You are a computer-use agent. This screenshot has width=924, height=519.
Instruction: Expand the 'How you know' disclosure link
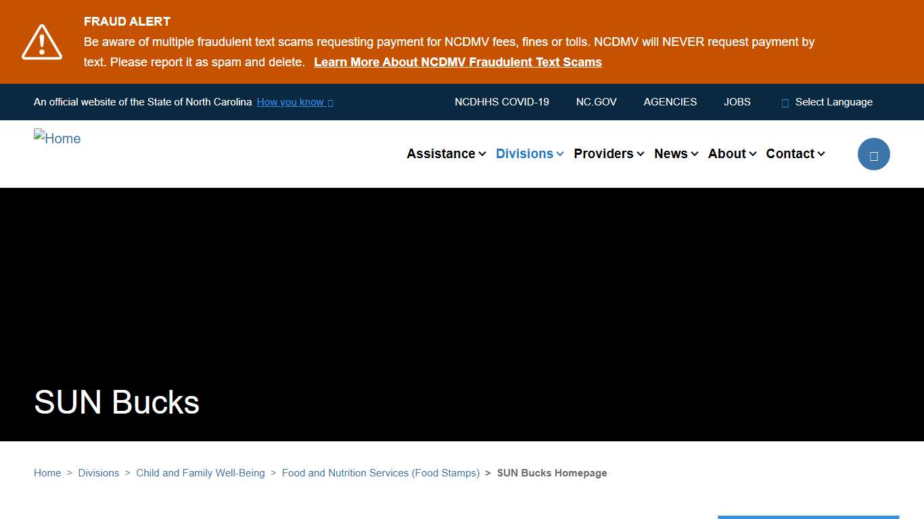(x=294, y=102)
